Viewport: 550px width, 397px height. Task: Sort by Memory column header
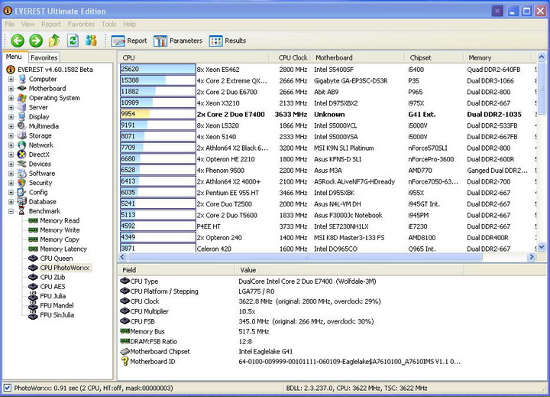[497, 57]
